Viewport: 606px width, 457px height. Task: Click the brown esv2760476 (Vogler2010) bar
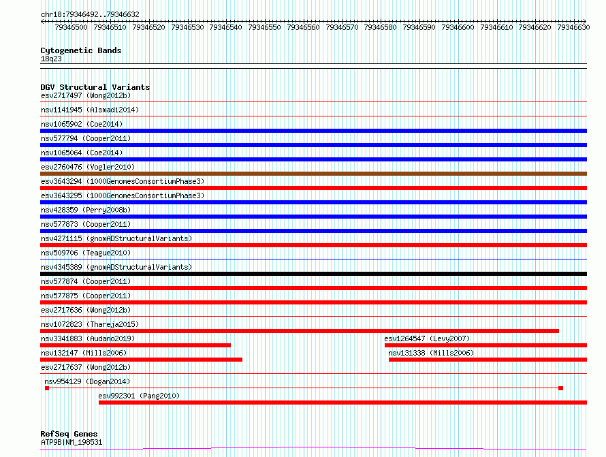point(313,174)
